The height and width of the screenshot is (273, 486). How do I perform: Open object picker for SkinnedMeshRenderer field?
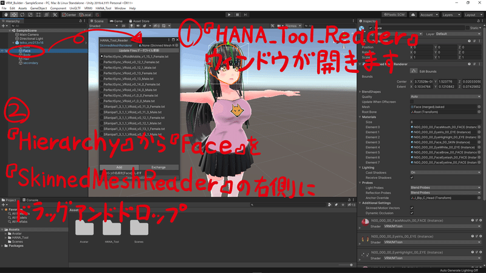tap(177, 45)
